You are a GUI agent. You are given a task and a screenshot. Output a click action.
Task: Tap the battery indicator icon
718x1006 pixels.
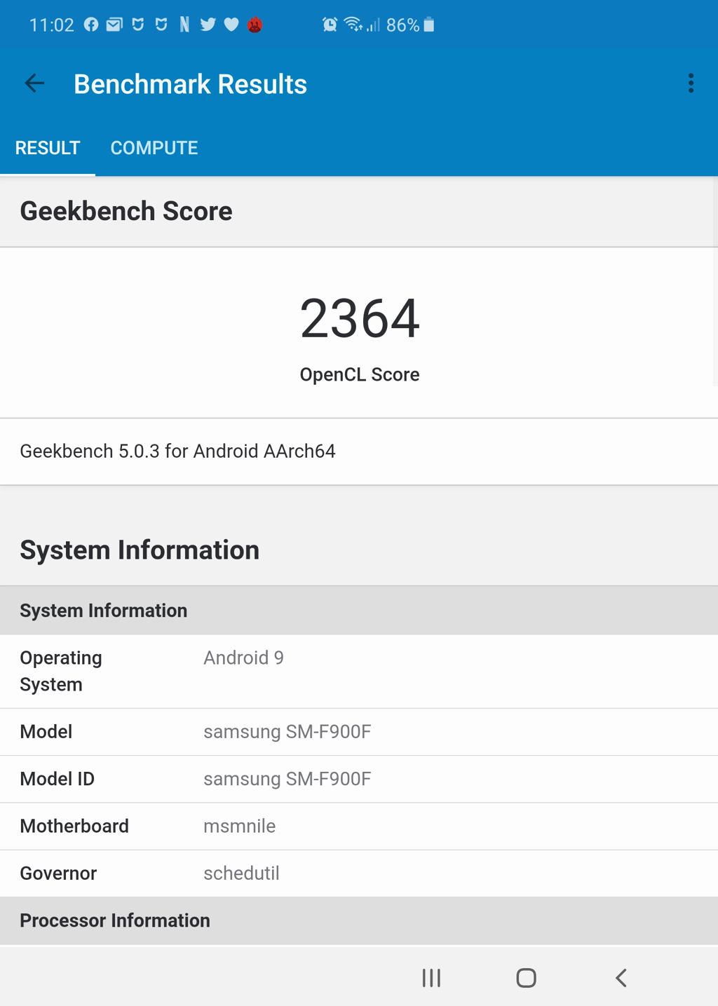click(429, 25)
